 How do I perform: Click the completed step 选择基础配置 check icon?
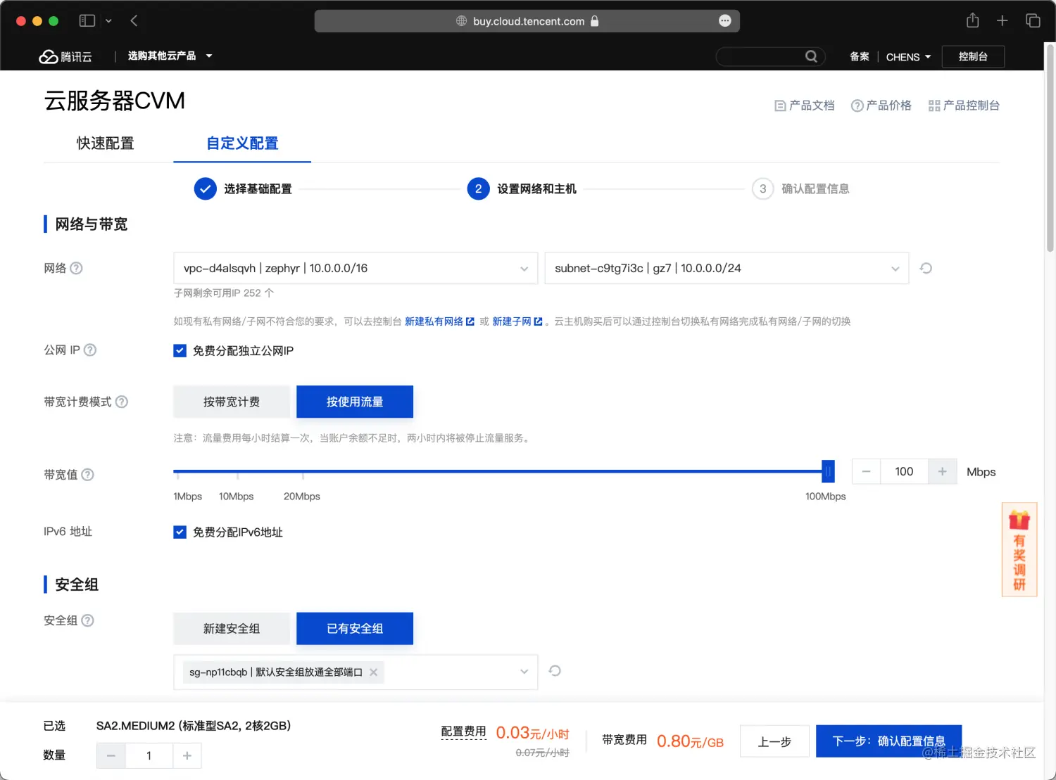click(x=206, y=188)
